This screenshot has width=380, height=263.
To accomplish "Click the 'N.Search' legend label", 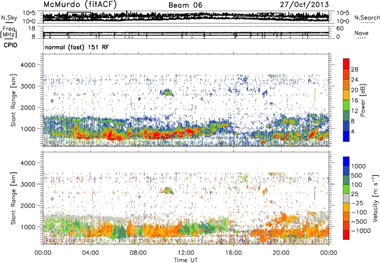I will (x=367, y=18).
